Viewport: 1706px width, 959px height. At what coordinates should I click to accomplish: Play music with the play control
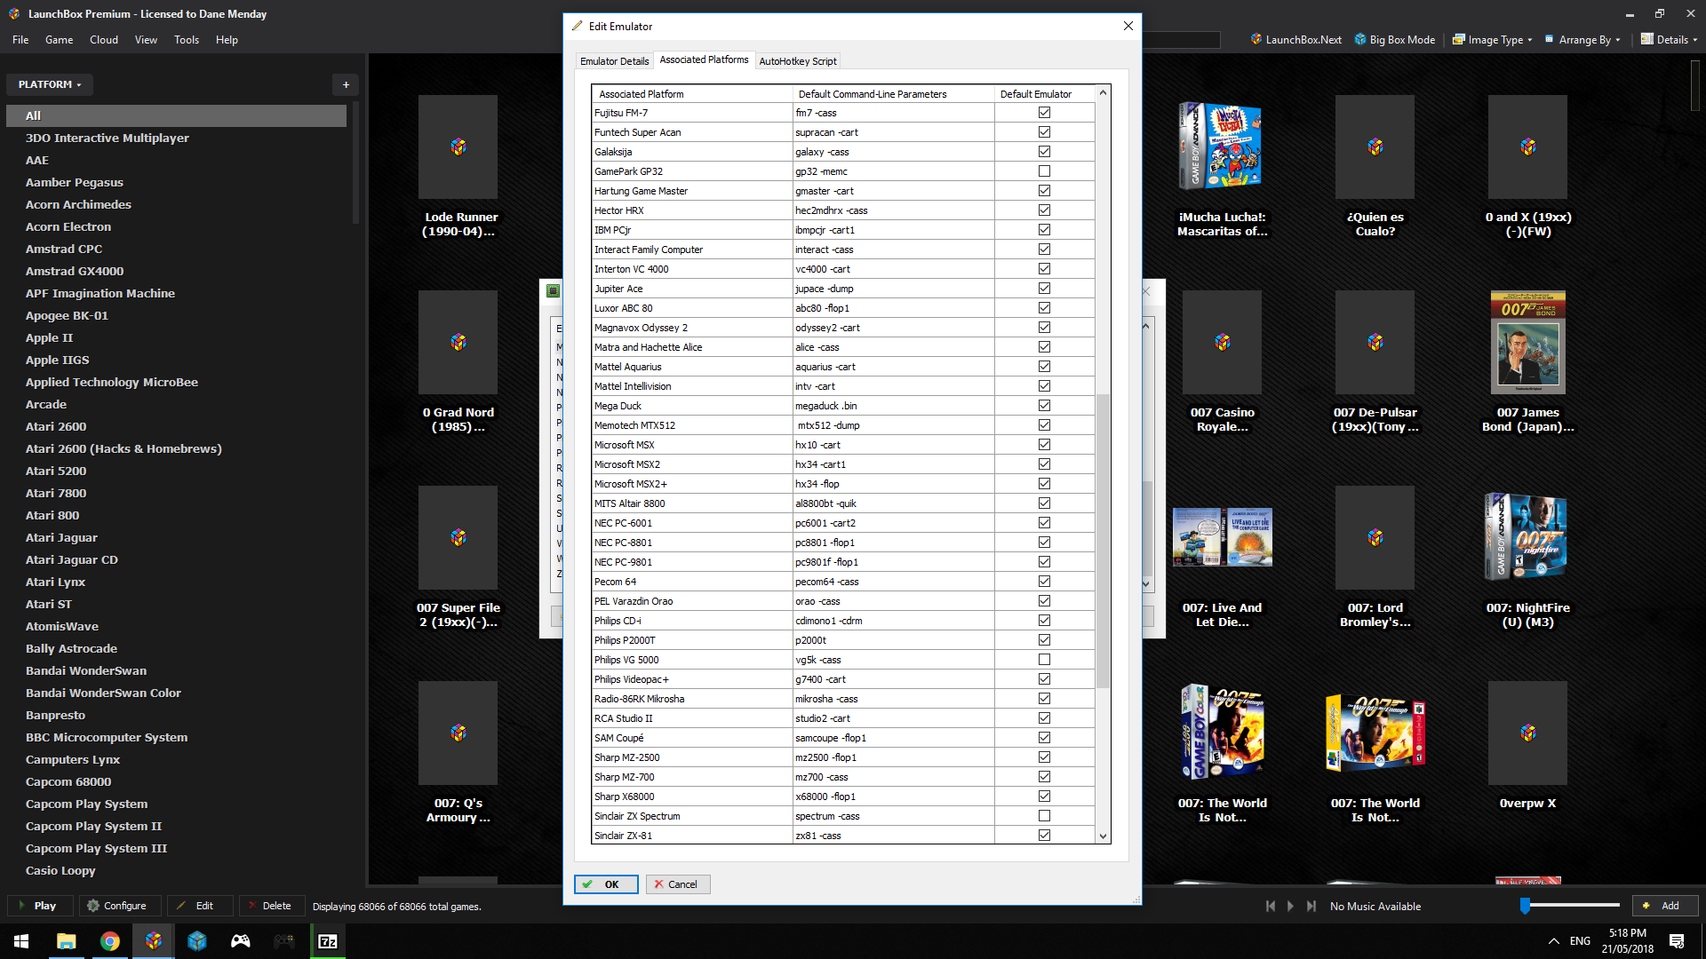pyautogui.click(x=1290, y=906)
